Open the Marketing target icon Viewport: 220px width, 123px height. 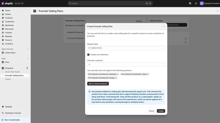(3, 25)
